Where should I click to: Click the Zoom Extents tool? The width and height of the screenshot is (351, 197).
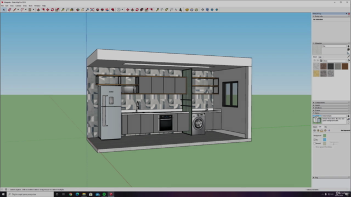(x=92, y=10)
